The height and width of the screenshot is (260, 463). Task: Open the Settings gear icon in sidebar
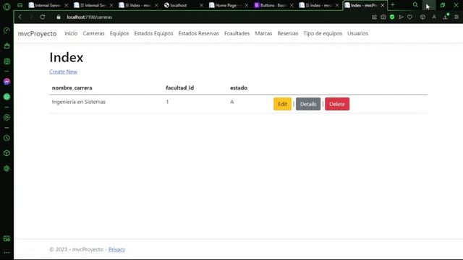7,168
